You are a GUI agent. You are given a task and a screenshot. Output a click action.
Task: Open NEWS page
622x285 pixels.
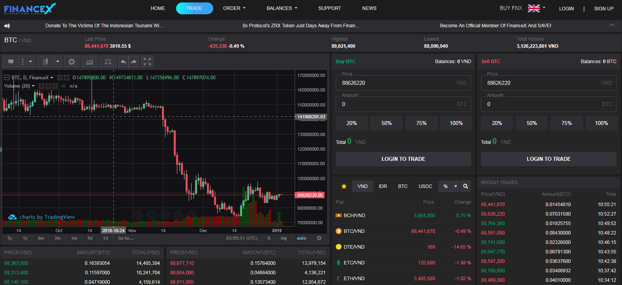369,8
